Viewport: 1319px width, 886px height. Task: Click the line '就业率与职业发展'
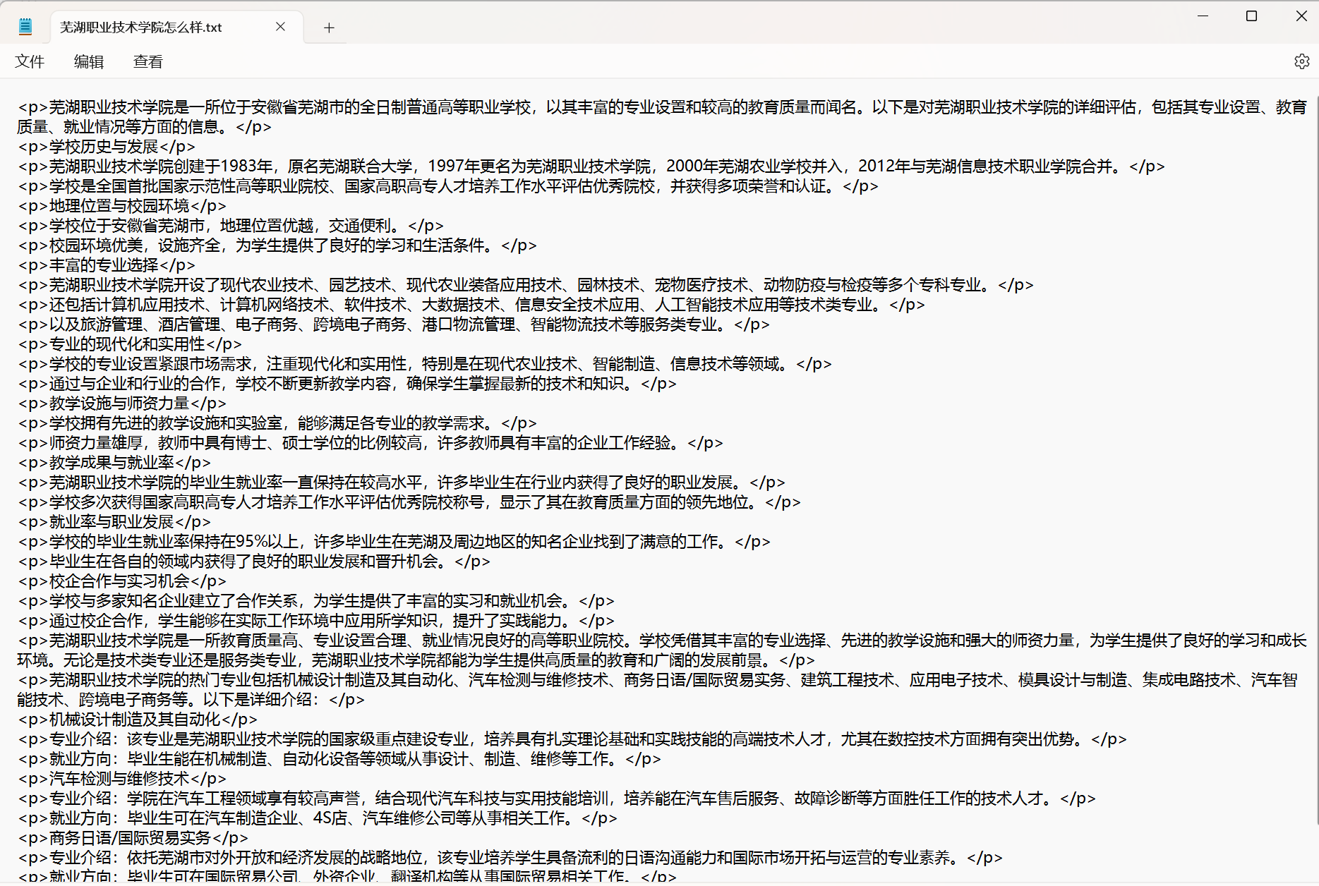pos(114,522)
